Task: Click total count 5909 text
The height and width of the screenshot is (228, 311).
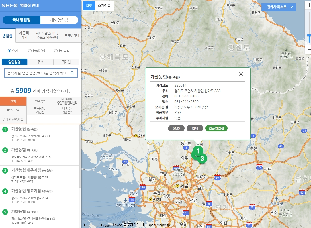Action: [24, 91]
